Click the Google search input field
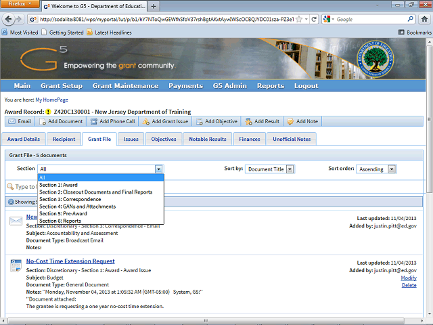This screenshot has height=325, width=433. tap(371, 20)
